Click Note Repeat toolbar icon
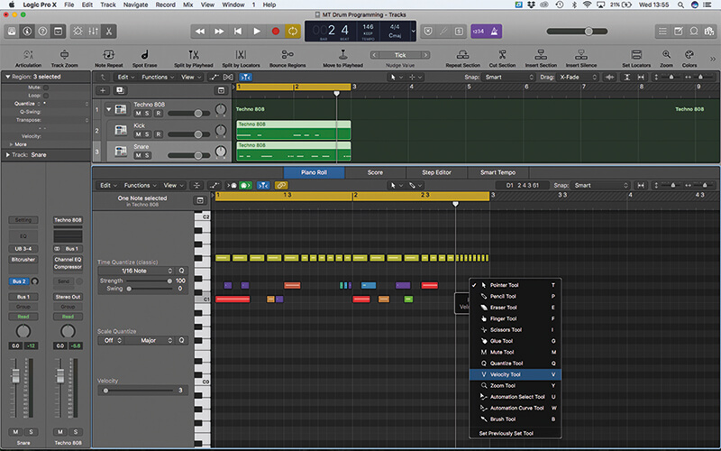 (x=108, y=59)
